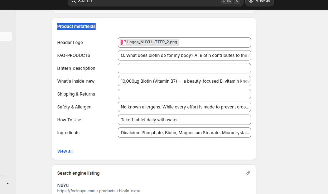Select the NuYu listing title
Viewport: 328px width, 194px height.
pyautogui.click(x=63, y=185)
